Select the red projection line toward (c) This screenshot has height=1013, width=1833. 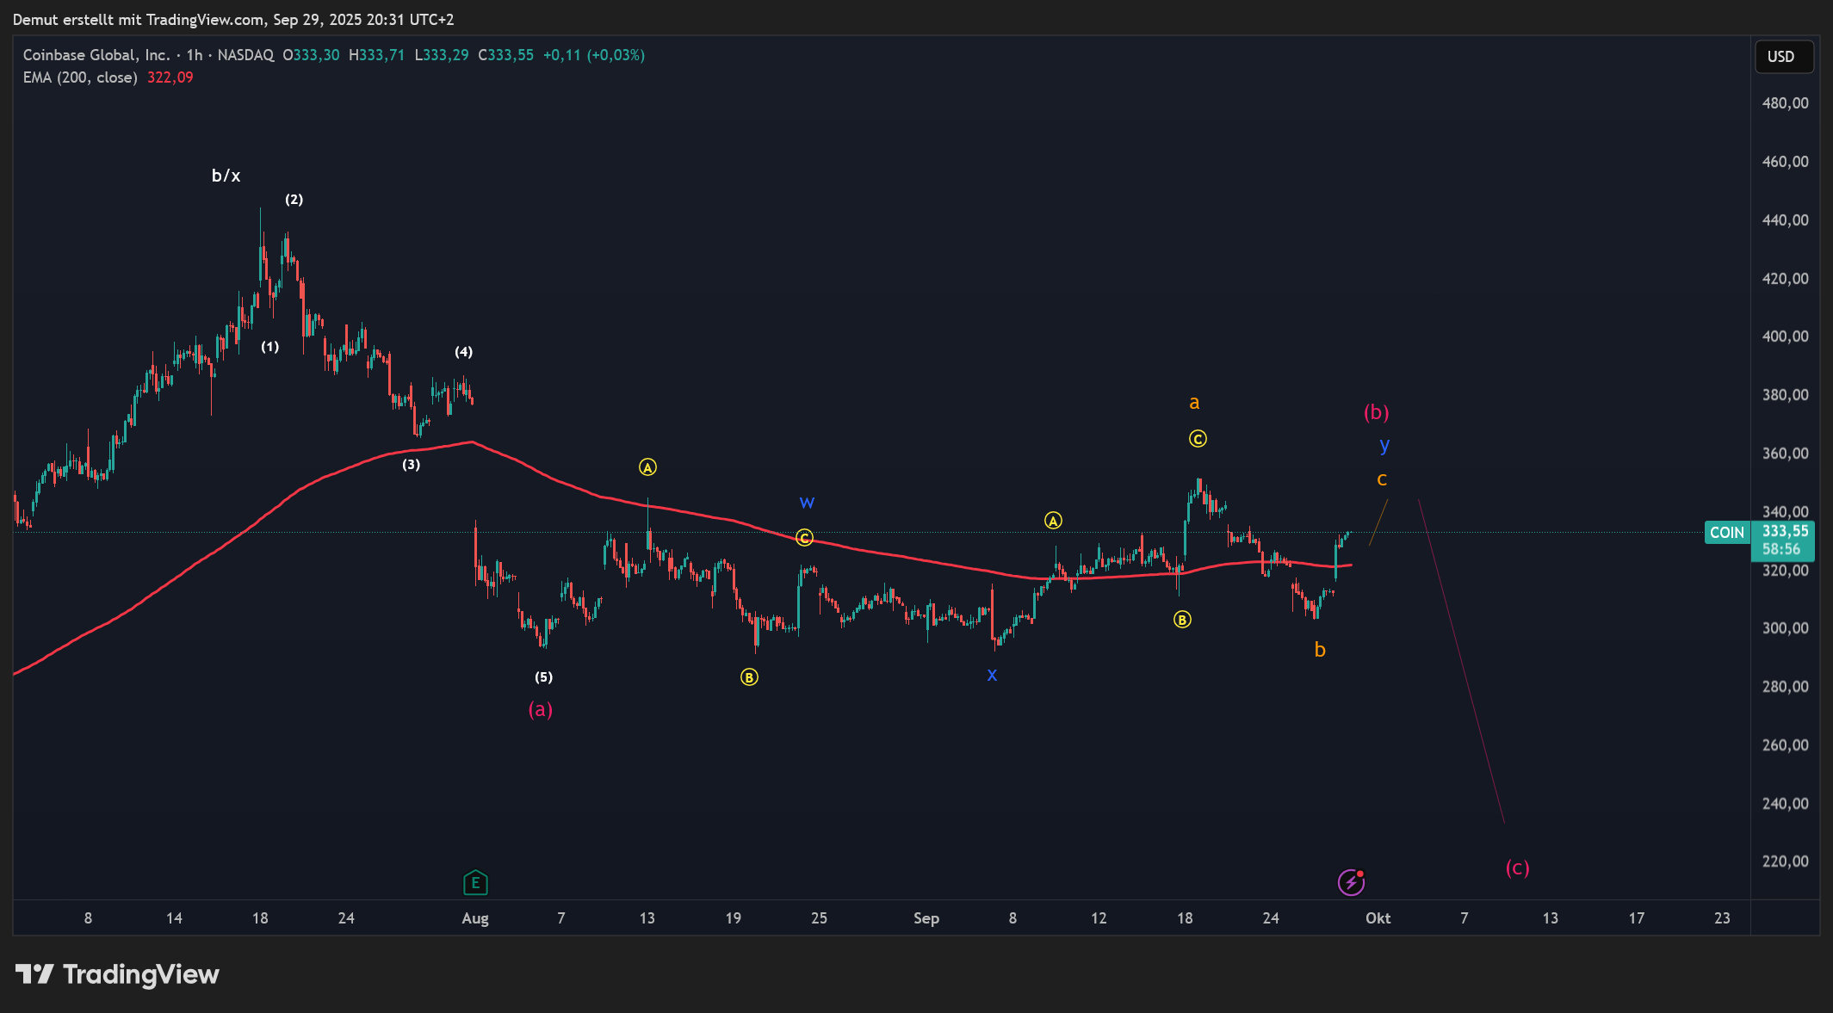(x=1461, y=661)
